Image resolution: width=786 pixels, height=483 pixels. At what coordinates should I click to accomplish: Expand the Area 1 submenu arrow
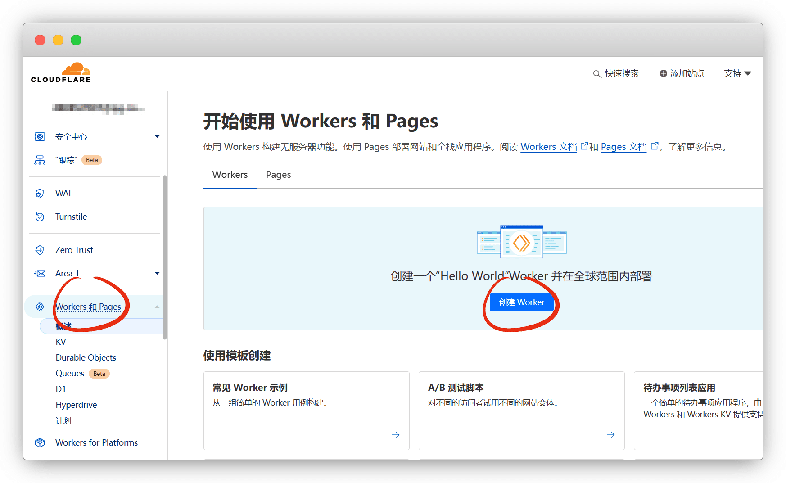pos(157,274)
